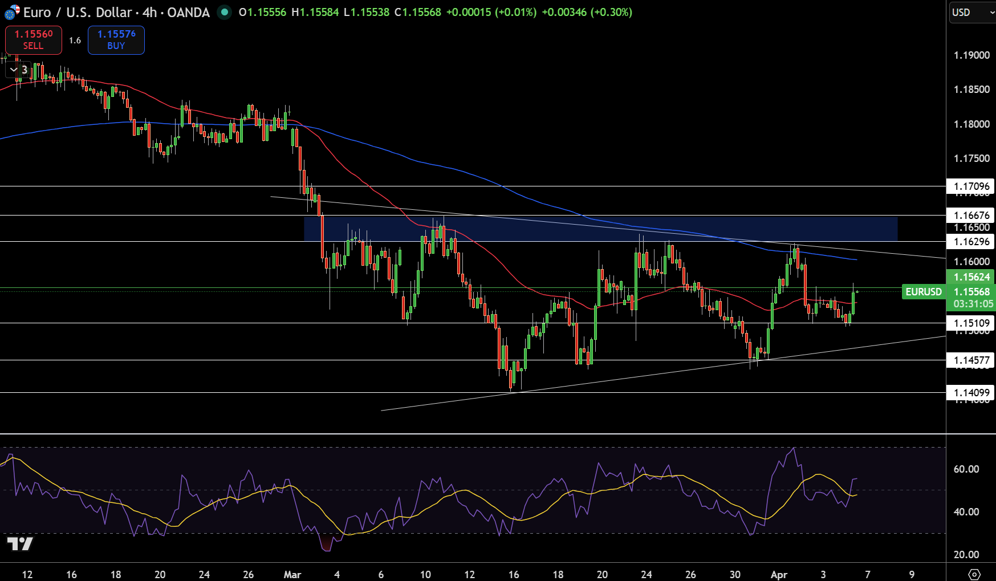The image size is (996, 581).
Task: Click the +0.00346 (+0.30%) change value
Action: pos(587,12)
